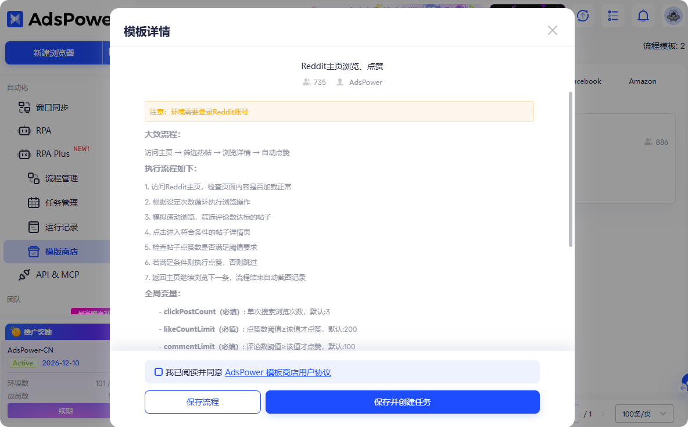Open the AdsPower 模板商店用户协议 link

click(x=278, y=372)
